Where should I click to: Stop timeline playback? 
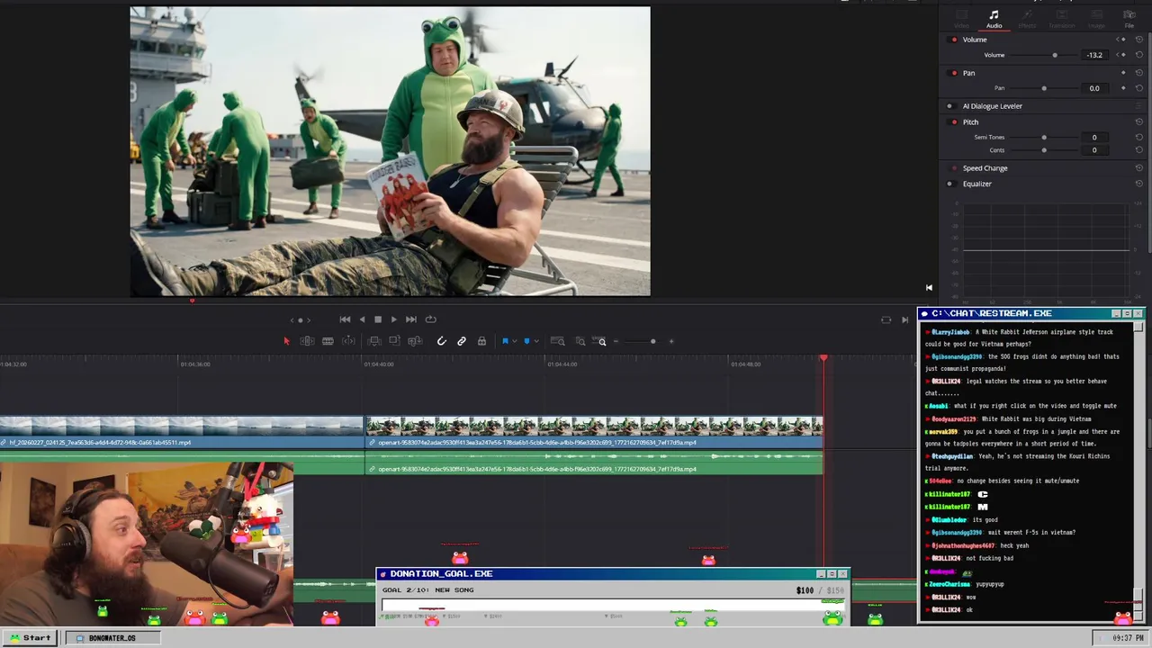[378, 319]
